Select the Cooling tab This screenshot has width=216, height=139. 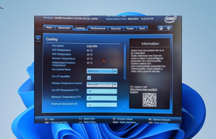coord(80,28)
